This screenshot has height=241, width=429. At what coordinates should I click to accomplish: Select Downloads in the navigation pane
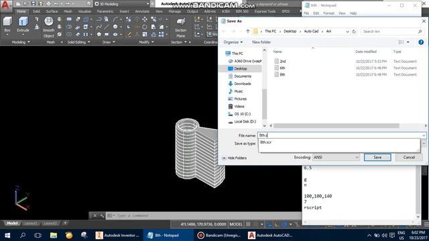243,84
